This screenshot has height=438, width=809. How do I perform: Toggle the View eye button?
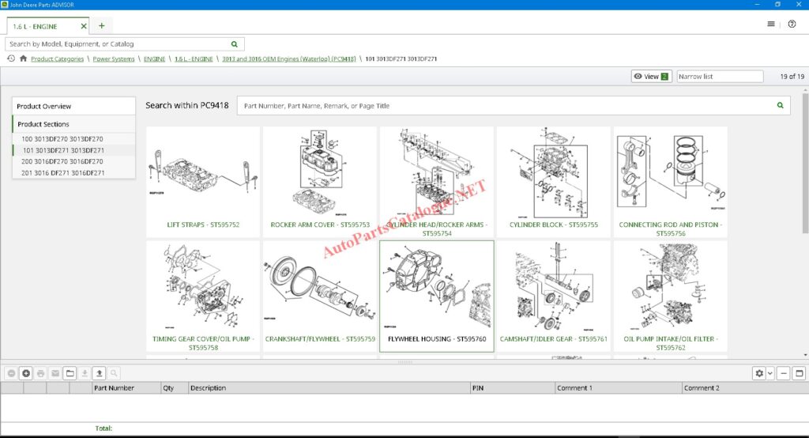click(651, 77)
